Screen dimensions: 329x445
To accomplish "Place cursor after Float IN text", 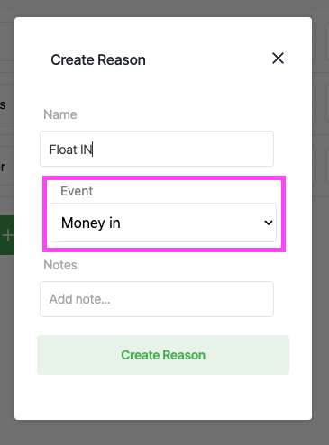I will pos(93,150).
